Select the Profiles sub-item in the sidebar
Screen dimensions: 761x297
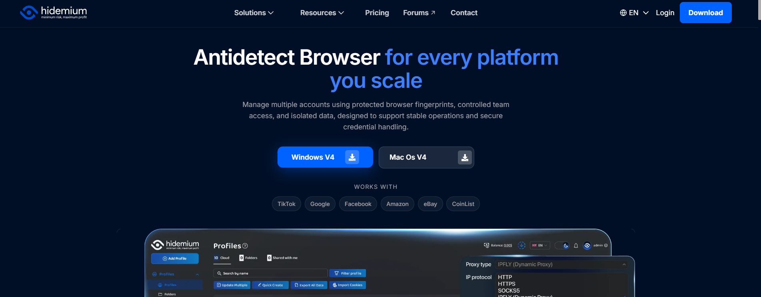[175, 285]
